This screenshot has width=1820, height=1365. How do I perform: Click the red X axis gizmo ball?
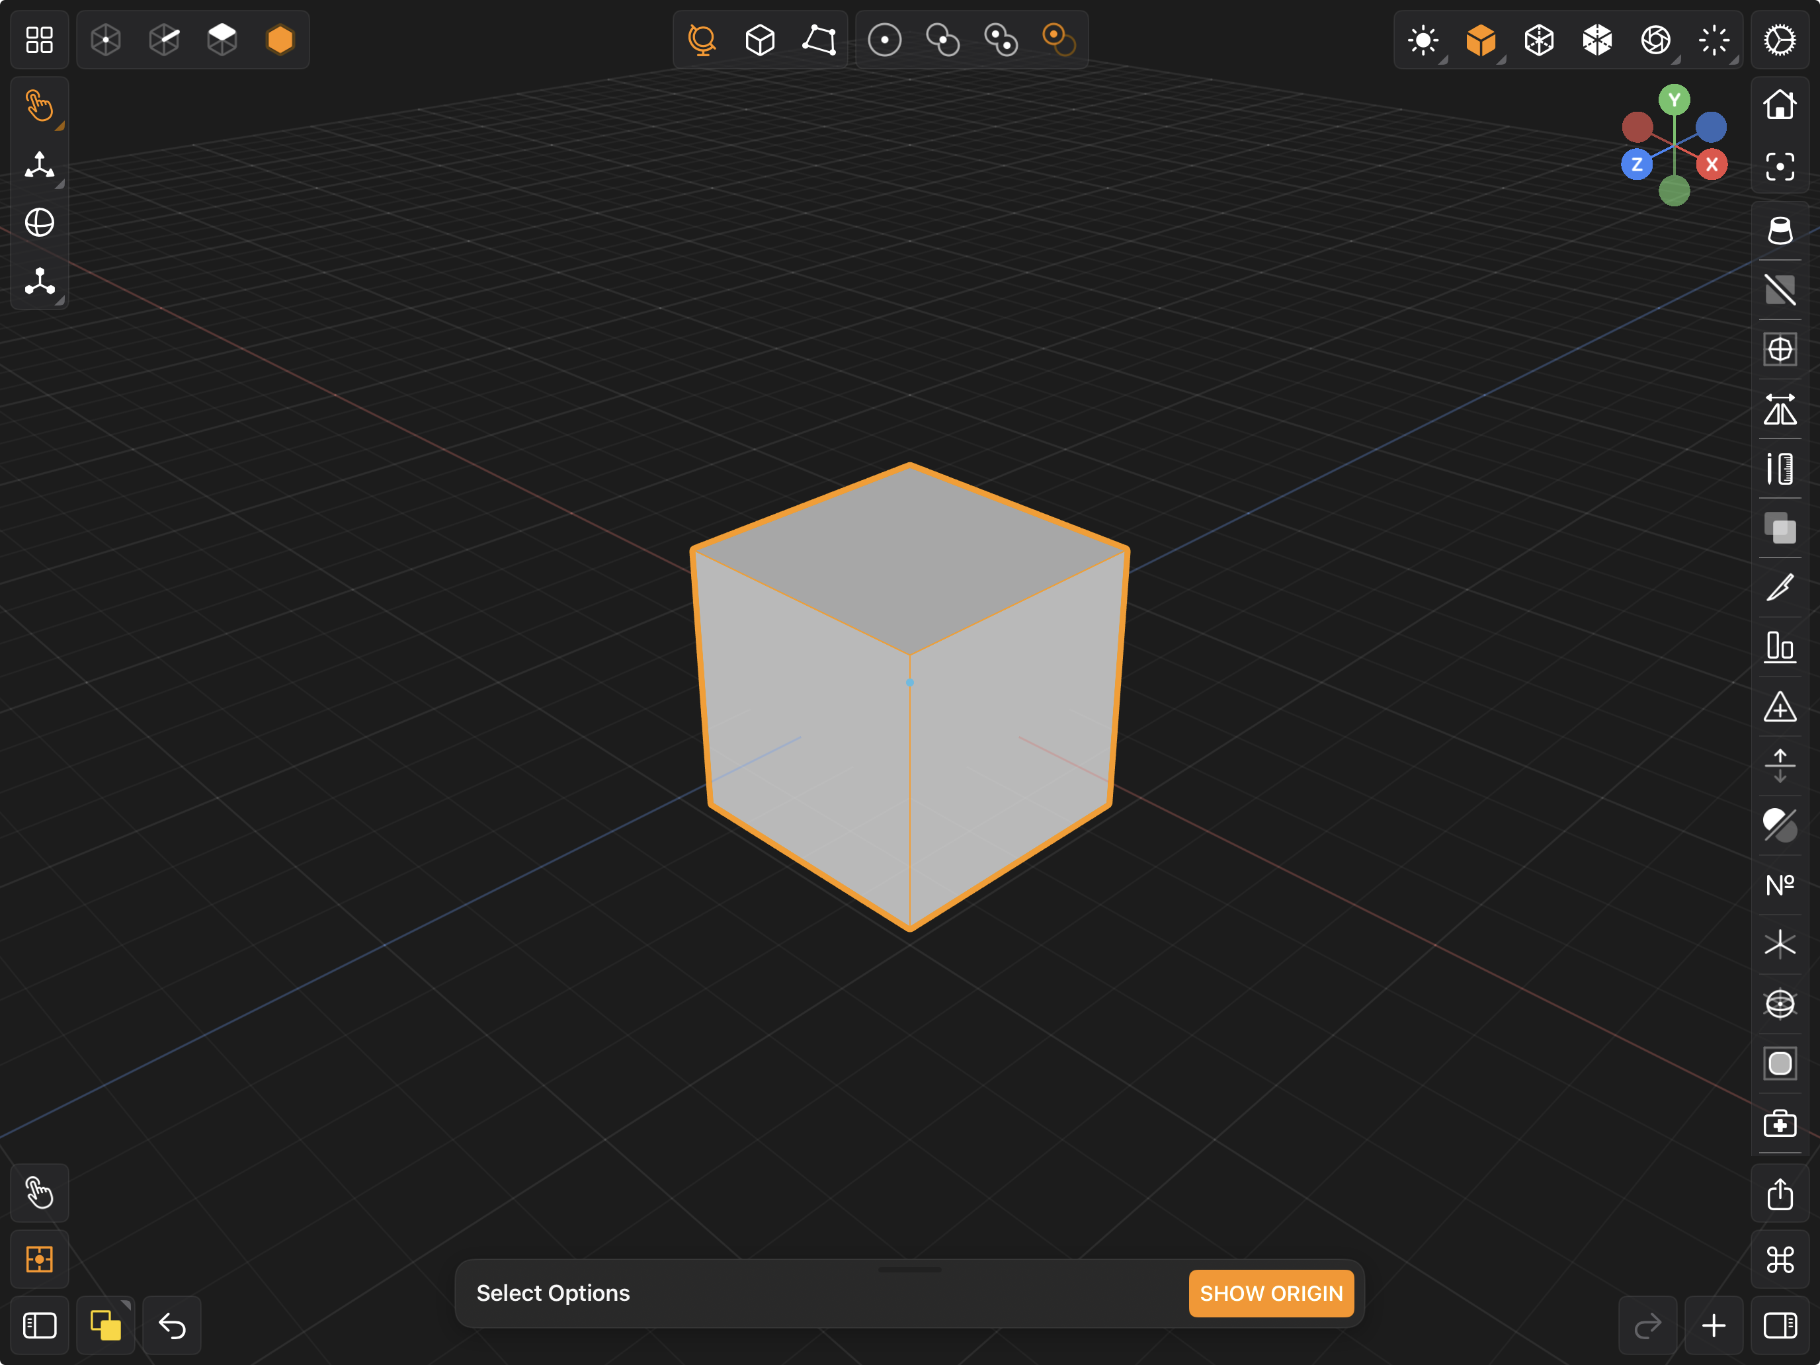coord(1712,165)
